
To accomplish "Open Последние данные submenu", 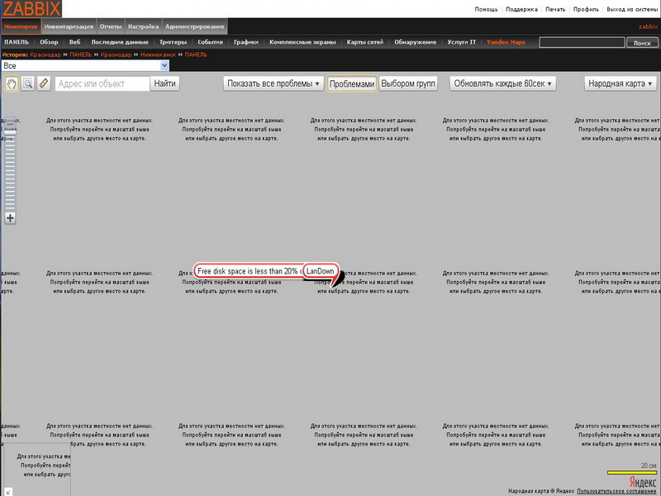I will pyautogui.click(x=120, y=42).
